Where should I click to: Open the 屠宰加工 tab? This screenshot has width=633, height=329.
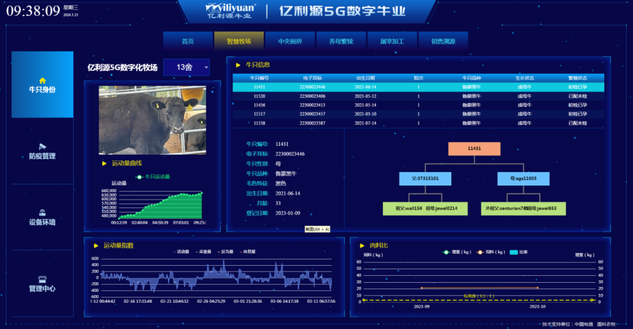[x=392, y=41]
